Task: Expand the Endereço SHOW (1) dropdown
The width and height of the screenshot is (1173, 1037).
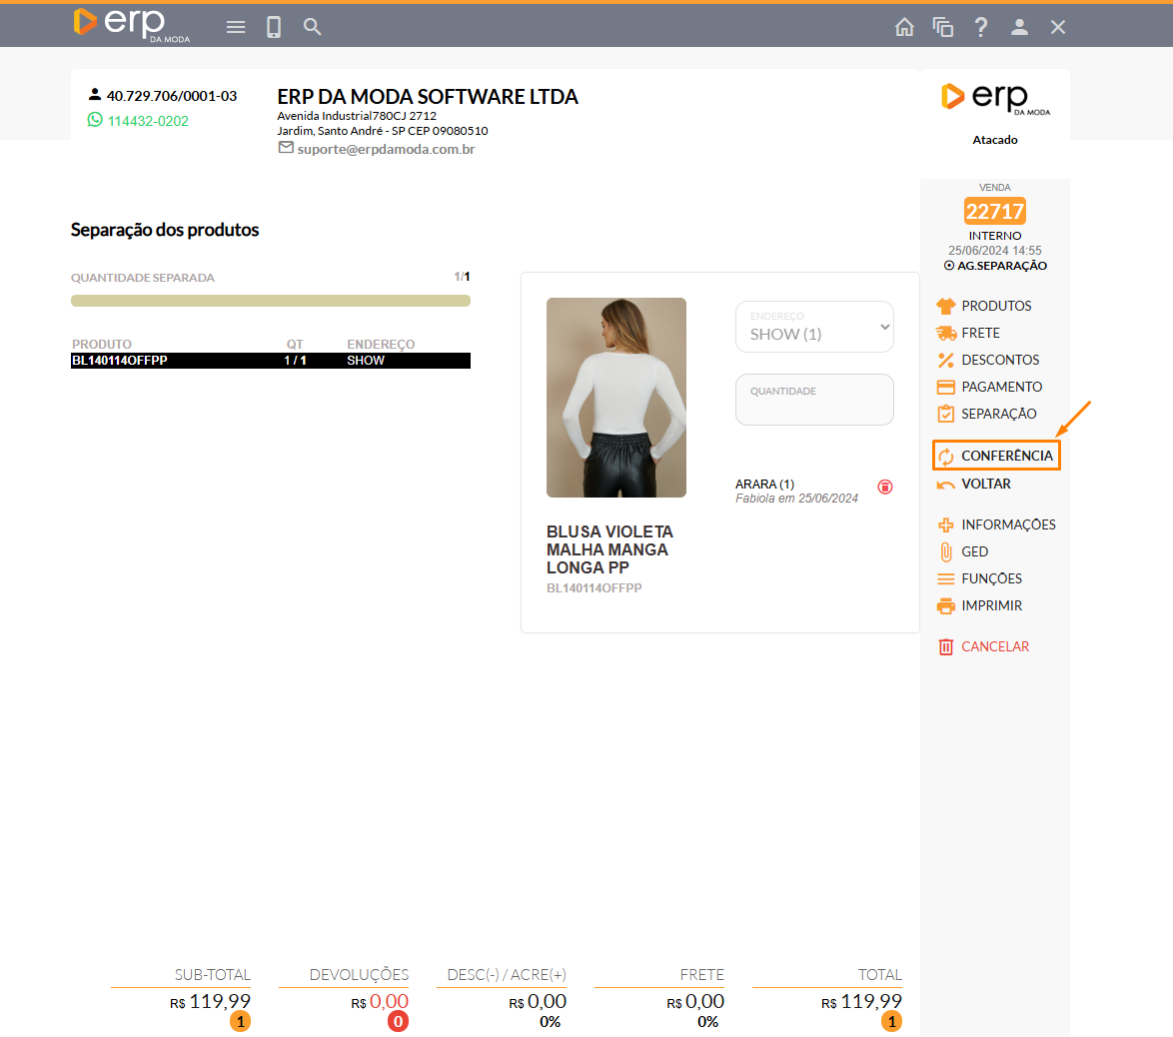Action: coord(814,327)
